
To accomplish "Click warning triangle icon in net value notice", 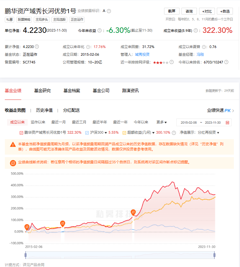I will tap(13, 145).
